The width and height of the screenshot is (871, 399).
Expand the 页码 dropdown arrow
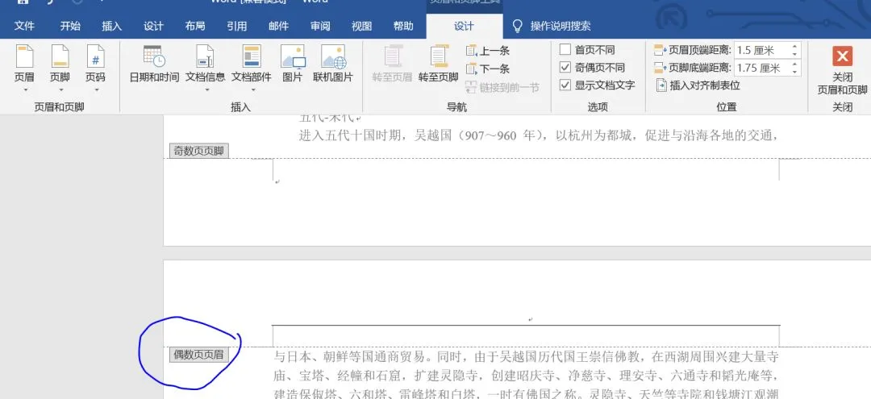(x=95, y=89)
